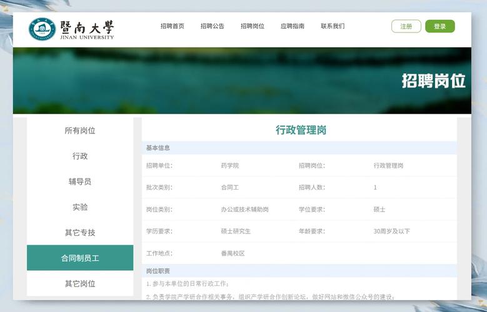The width and height of the screenshot is (487, 312).
Task: Click the Jinan University logo emblem
Action: [42, 29]
